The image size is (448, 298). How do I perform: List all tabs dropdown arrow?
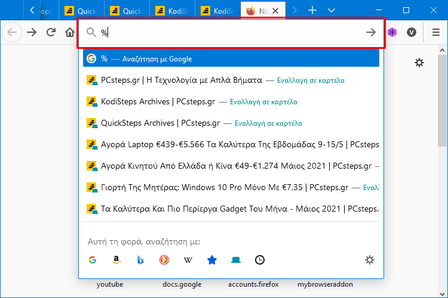tap(332, 11)
